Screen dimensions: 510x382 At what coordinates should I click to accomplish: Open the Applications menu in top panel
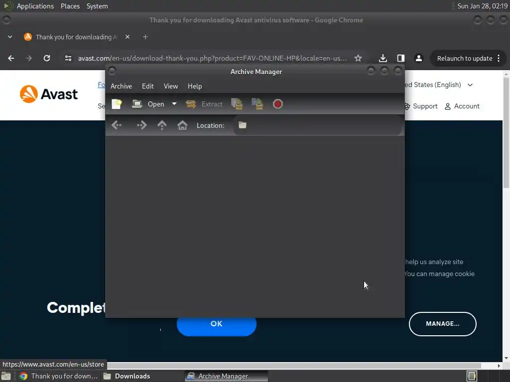coord(35,6)
